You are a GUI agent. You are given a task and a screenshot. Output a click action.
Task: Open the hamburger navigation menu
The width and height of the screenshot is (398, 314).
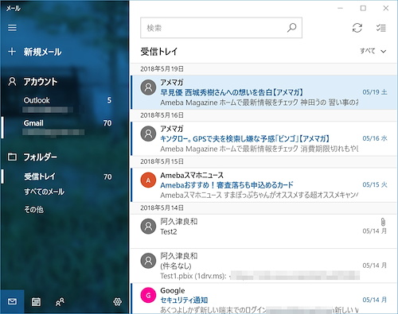(x=12, y=28)
